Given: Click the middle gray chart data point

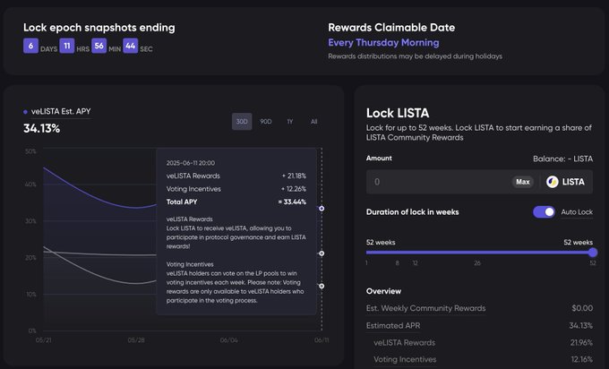Looking at the screenshot, I should click(322, 253).
